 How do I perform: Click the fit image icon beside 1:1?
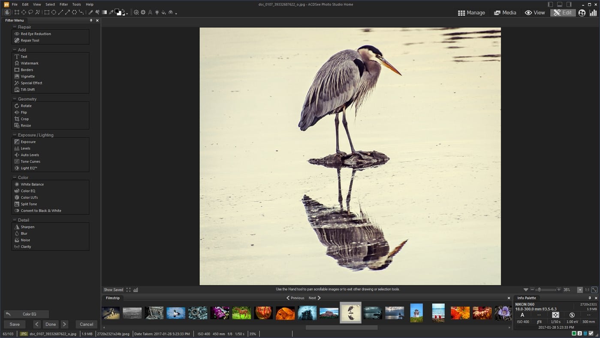[594, 290]
